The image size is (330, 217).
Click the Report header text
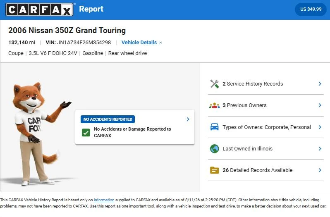click(x=91, y=9)
